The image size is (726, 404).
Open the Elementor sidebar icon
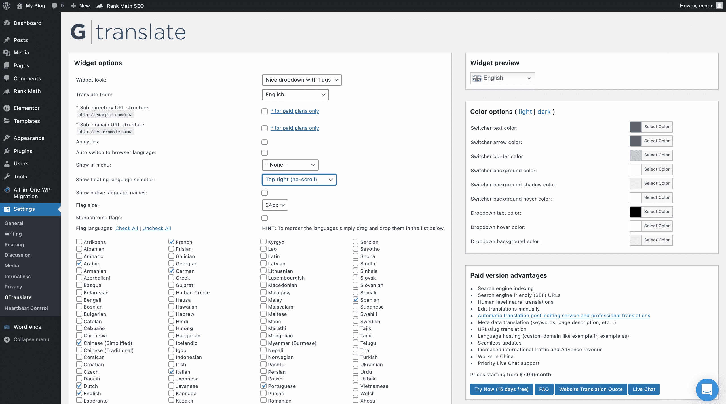[7, 108]
